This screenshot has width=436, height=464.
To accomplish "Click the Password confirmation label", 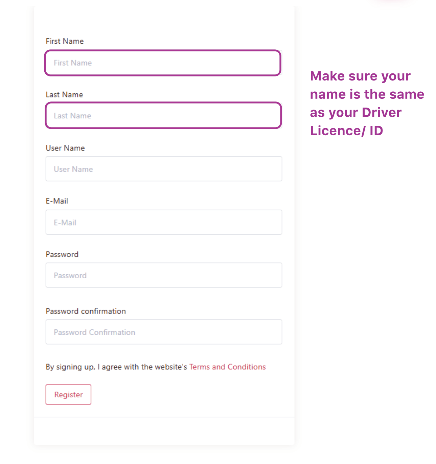I will 86,311.
